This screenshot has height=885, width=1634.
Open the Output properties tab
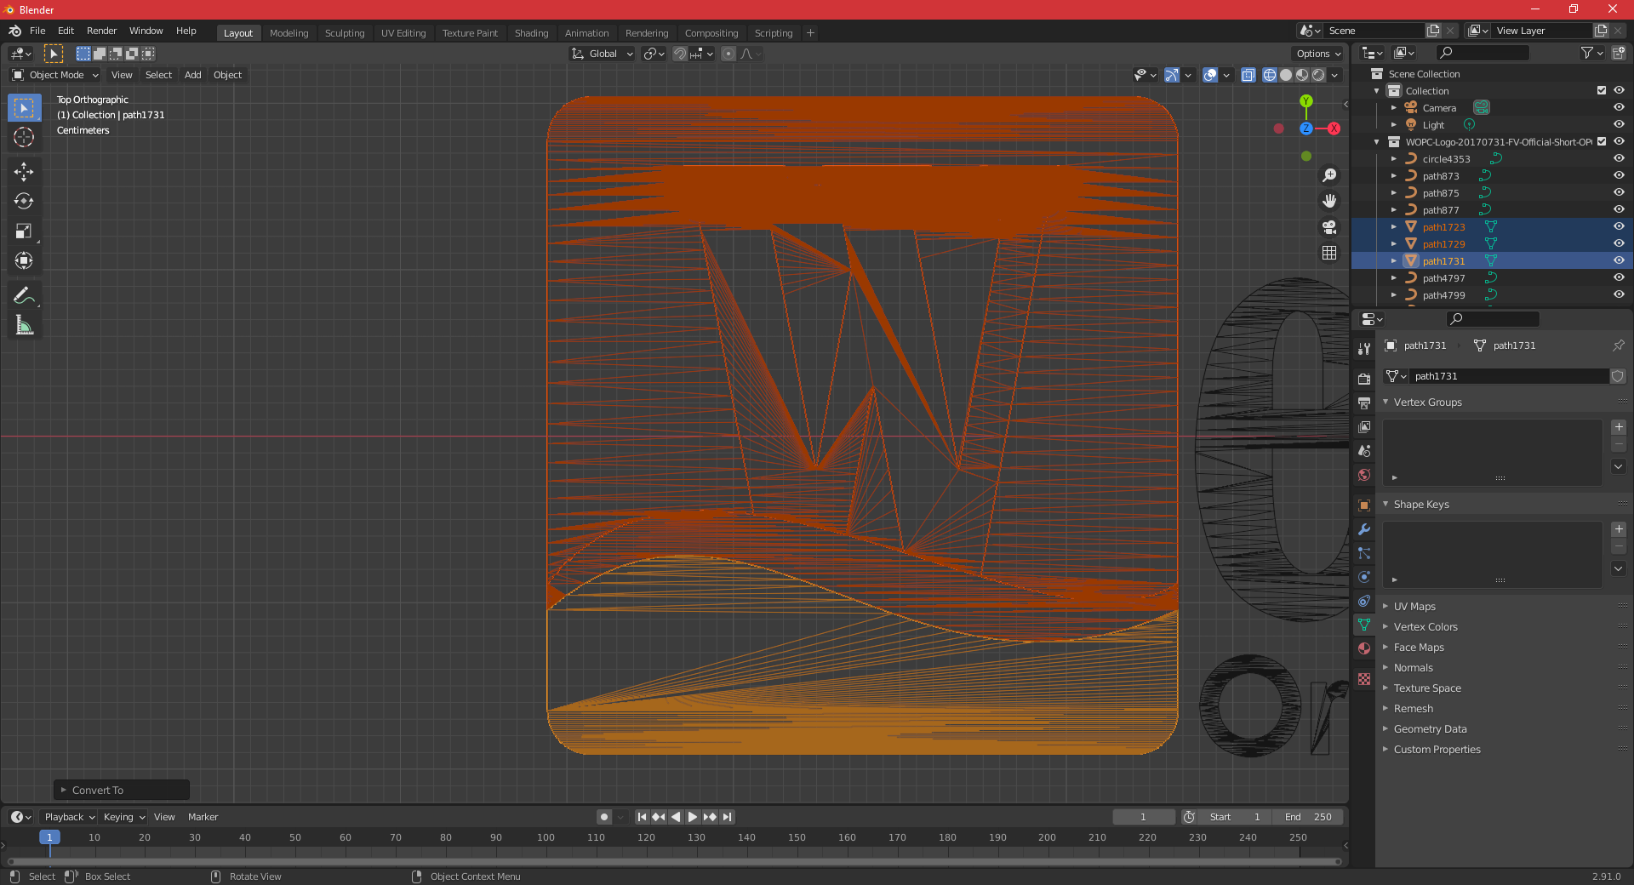click(x=1364, y=403)
